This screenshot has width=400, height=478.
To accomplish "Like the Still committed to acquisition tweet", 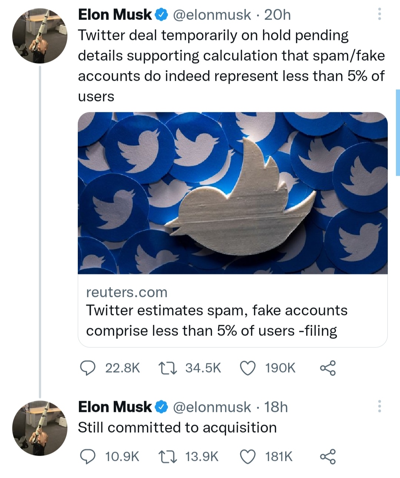I will point(248,456).
